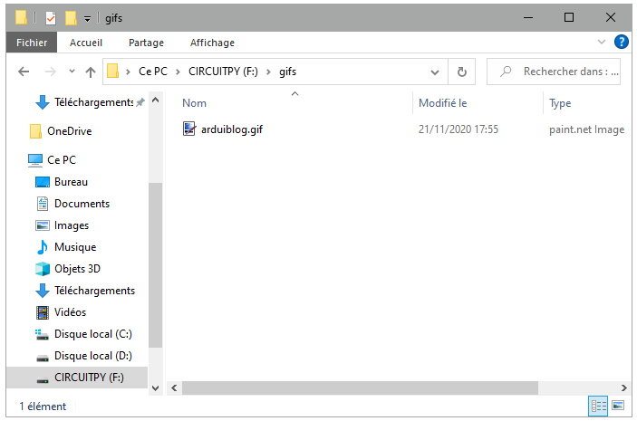Click gifs in the address breadcrumb

pyautogui.click(x=287, y=72)
